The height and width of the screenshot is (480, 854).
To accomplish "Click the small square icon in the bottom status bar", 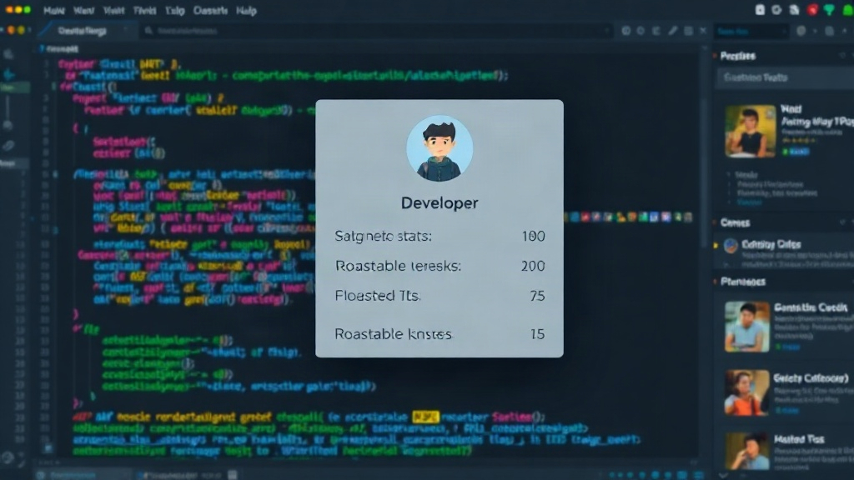I will pos(233,475).
